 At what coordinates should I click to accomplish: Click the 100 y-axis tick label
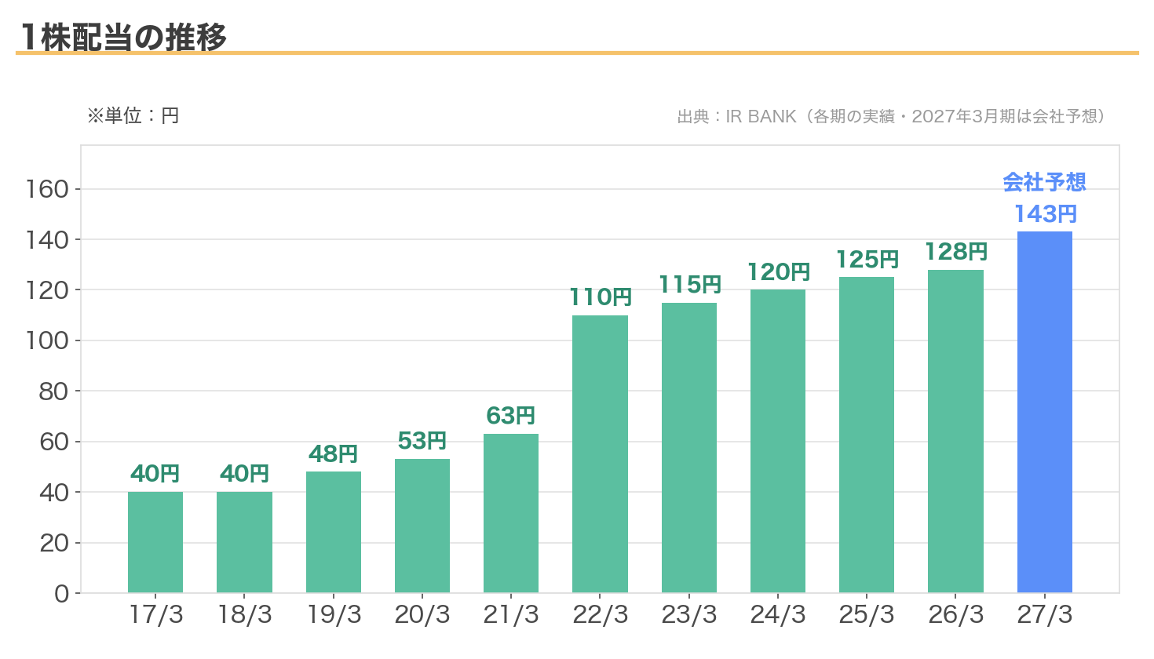[47, 340]
